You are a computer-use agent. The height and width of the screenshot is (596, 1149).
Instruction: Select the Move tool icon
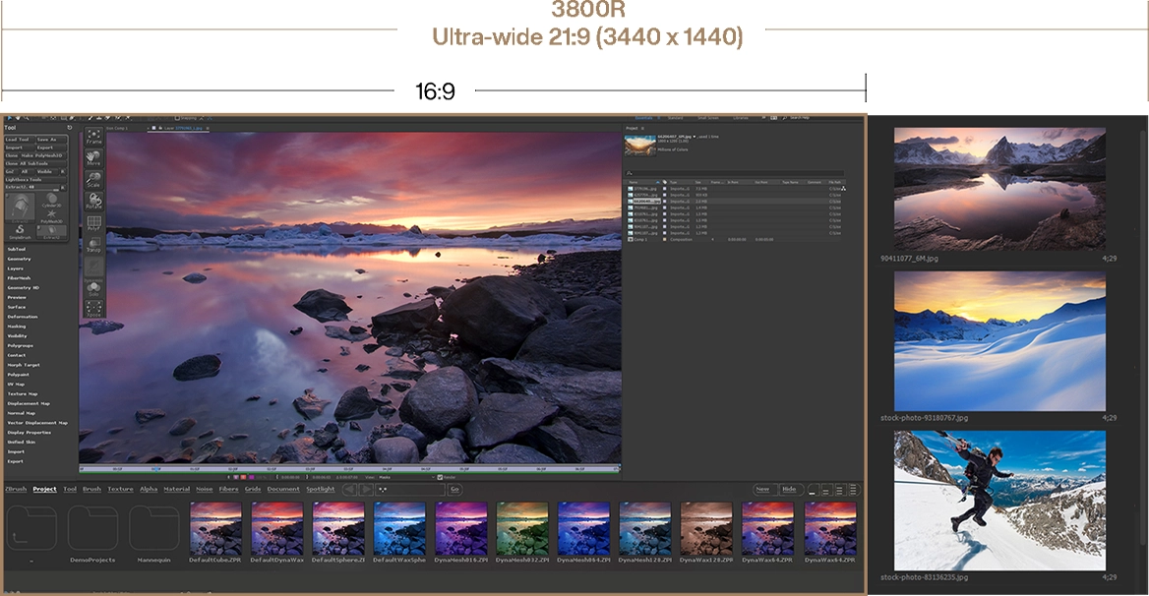click(x=93, y=157)
